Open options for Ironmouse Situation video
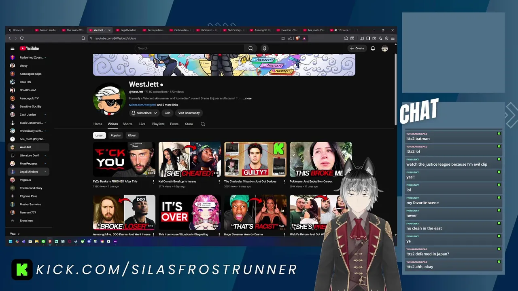This screenshot has width=518, height=291. [219, 234]
